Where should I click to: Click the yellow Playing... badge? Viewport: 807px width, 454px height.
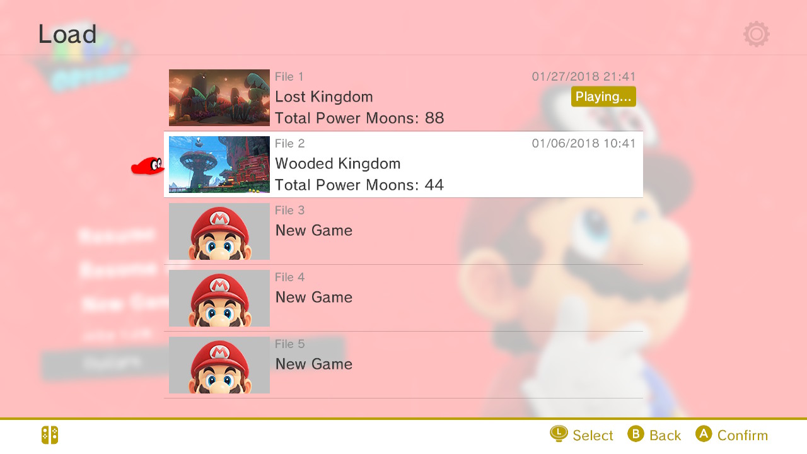pyautogui.click(x=603, y=96)
